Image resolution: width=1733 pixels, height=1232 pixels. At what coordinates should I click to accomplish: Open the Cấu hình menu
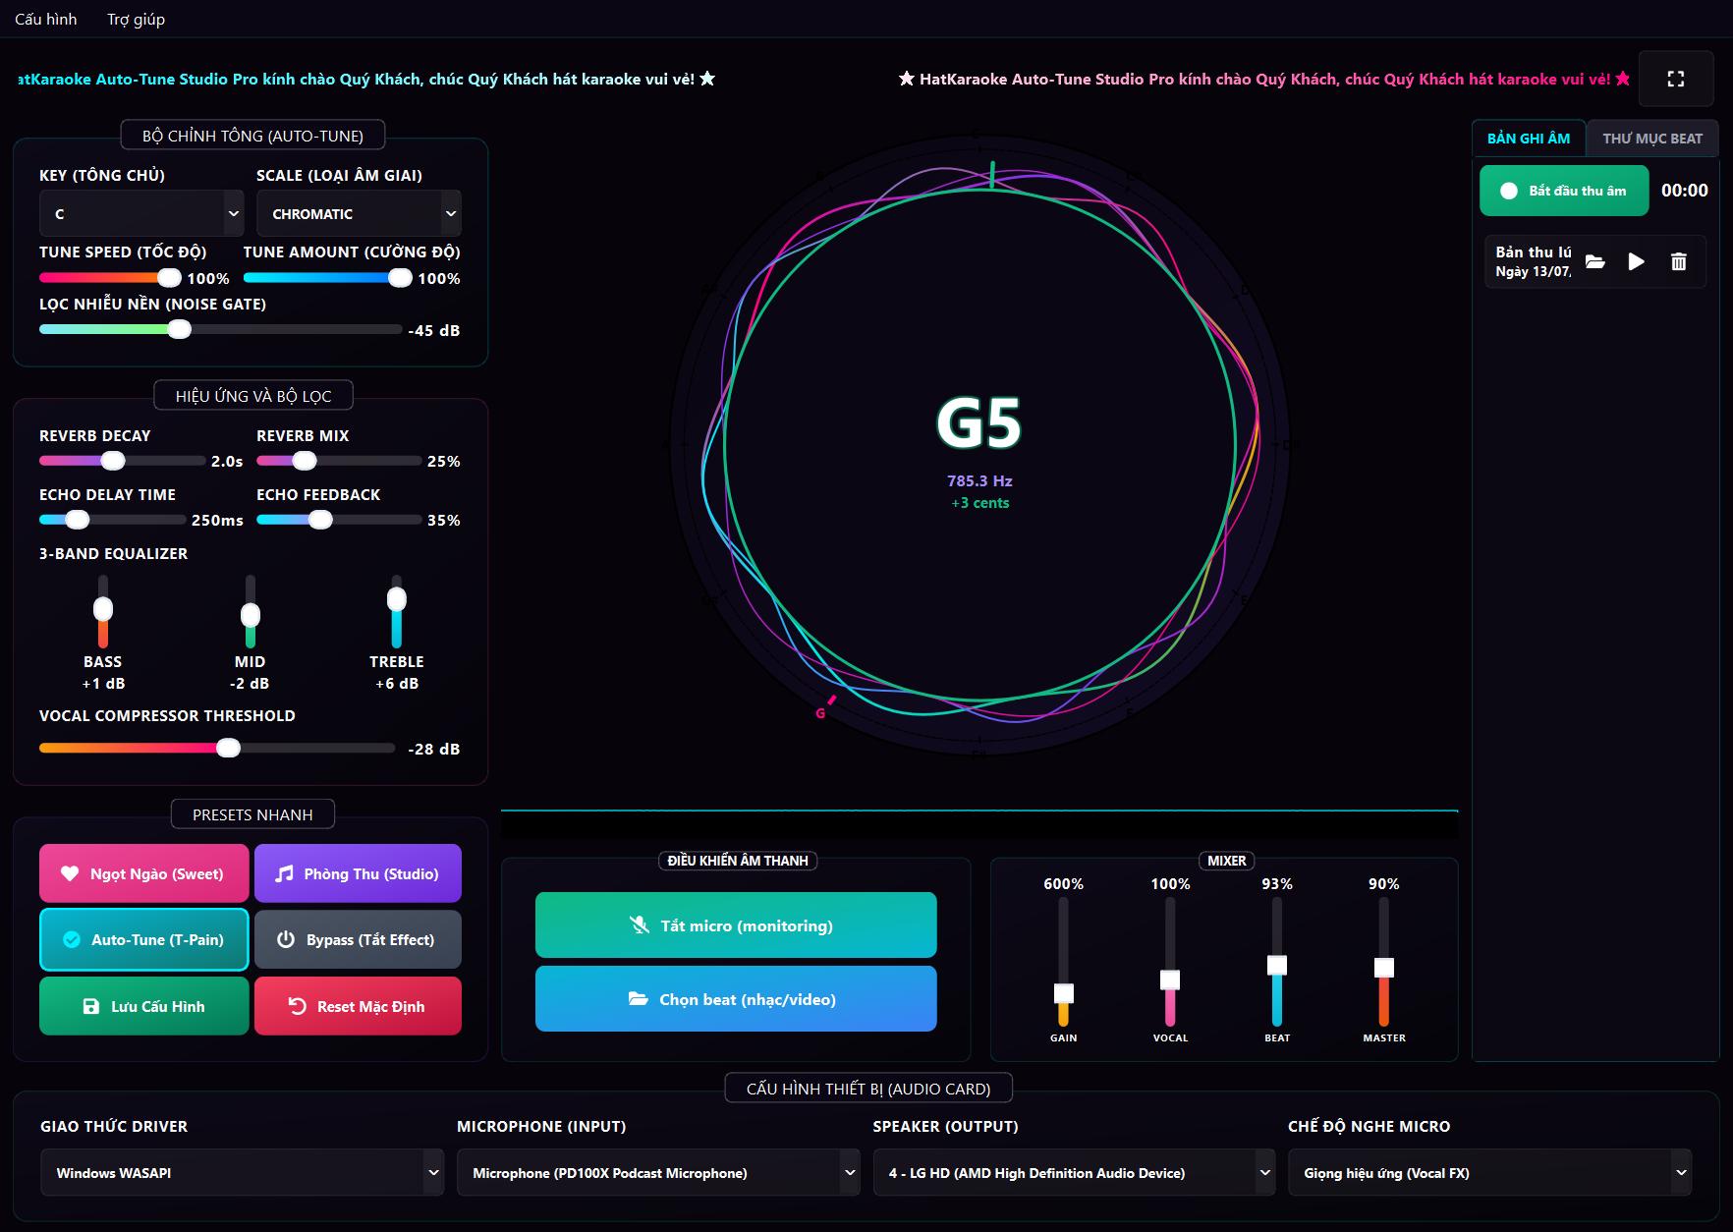(46, 19)
